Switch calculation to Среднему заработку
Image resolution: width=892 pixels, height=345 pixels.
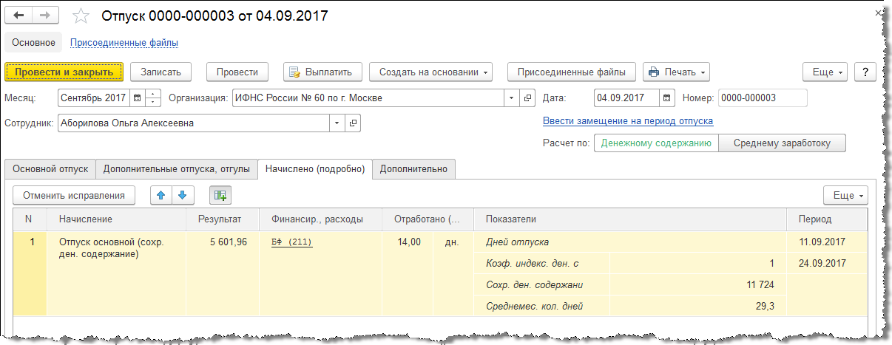point(782,143)
